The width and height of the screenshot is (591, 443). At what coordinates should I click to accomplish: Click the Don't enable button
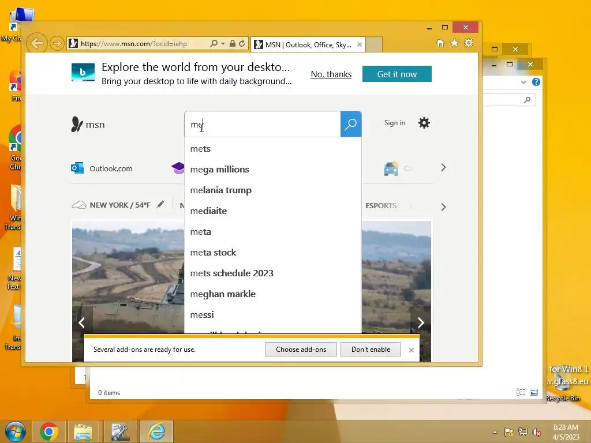coord(371,350)
